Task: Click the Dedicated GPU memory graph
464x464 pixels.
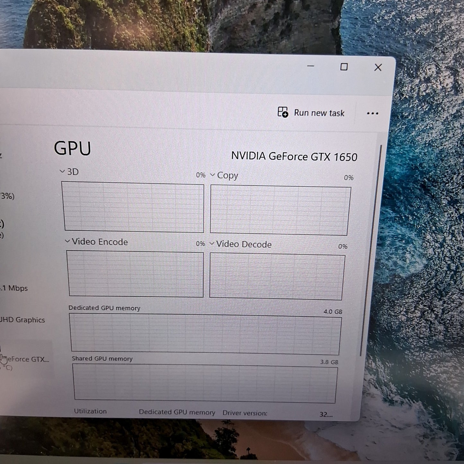Action: click(x=205, y=334)
